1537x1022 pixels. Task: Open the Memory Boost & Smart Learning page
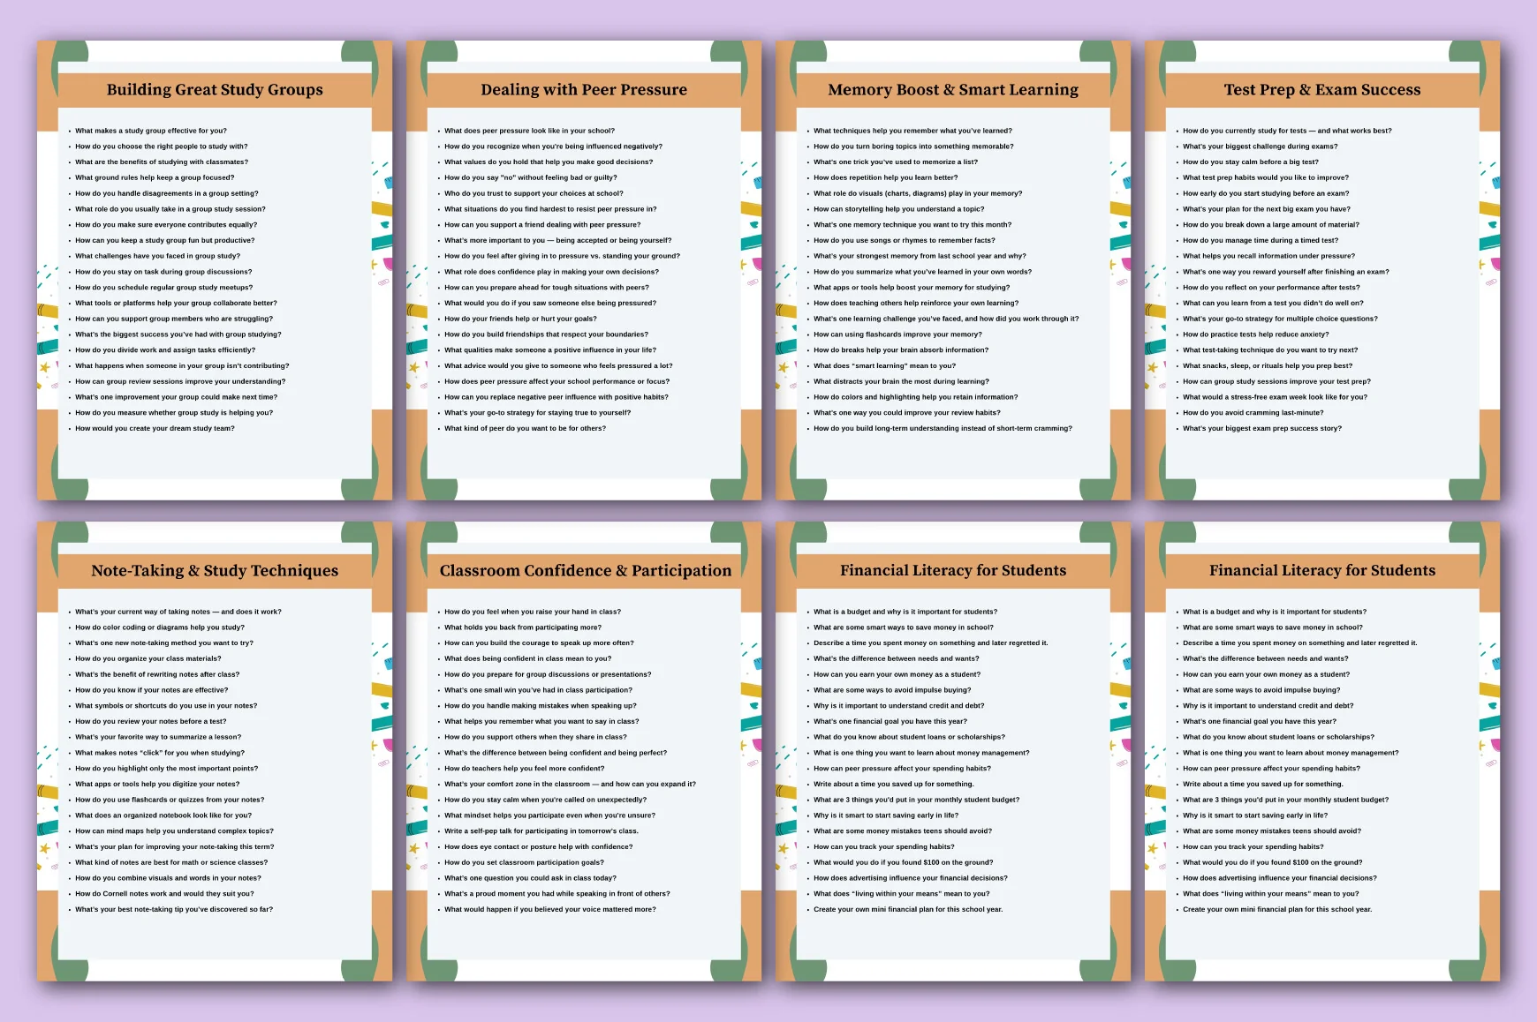953,270
